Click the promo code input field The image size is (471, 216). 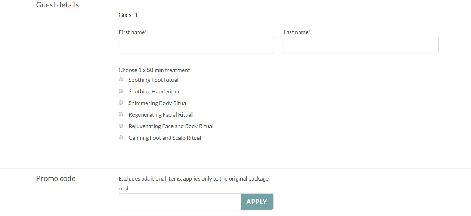[x=180, y=202]
